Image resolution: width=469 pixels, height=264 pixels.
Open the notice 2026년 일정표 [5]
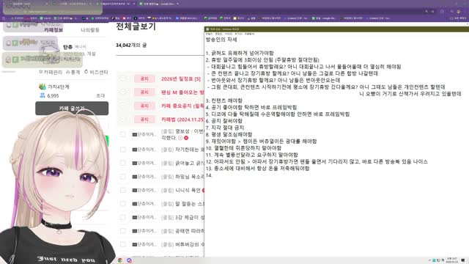[181, 79]
